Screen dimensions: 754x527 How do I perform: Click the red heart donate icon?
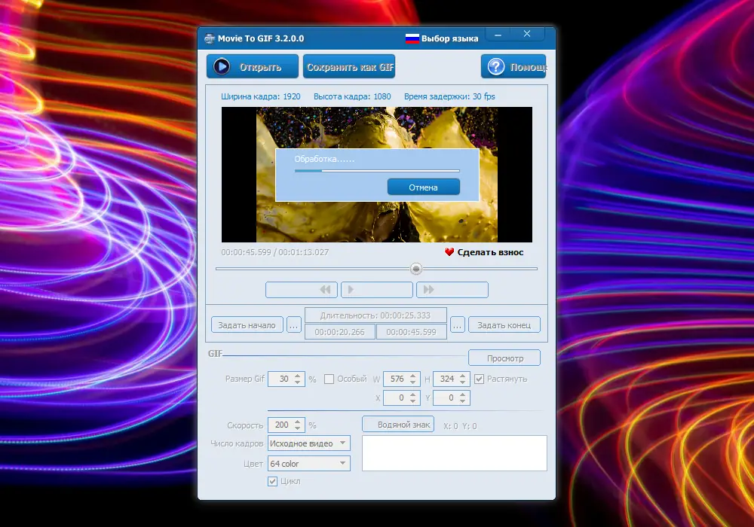tap(449, 252)
